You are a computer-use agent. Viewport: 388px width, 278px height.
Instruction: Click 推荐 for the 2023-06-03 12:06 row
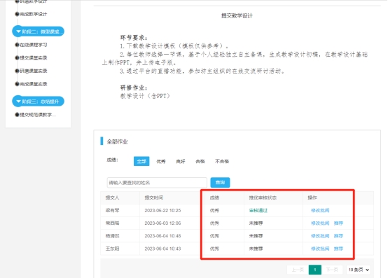coord(338,223)
